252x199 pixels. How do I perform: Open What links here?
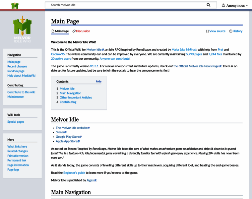click(x=17, y=147)
